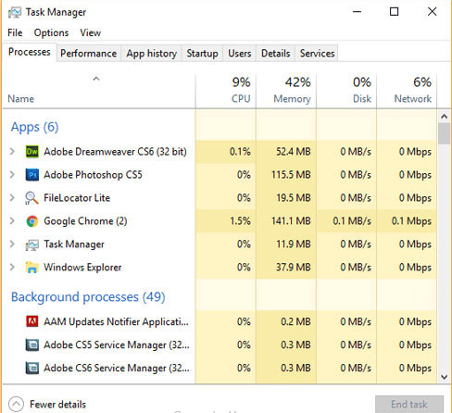Screen dimensions: 452x413
Task: Click the 19.5 MB memory value for FileLocator
Action: coord(294,198)
